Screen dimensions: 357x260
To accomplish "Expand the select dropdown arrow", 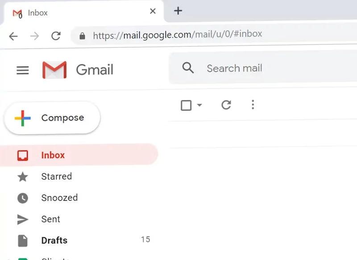I will point(199,105).
